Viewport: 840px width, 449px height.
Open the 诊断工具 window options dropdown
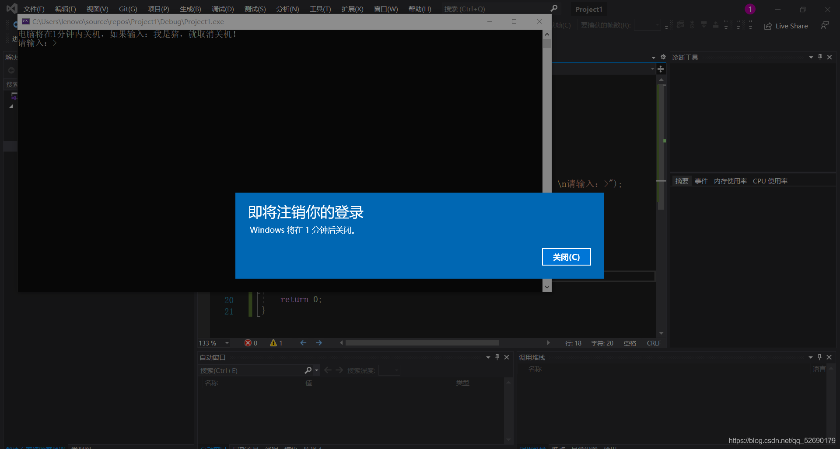pos(811,57)
